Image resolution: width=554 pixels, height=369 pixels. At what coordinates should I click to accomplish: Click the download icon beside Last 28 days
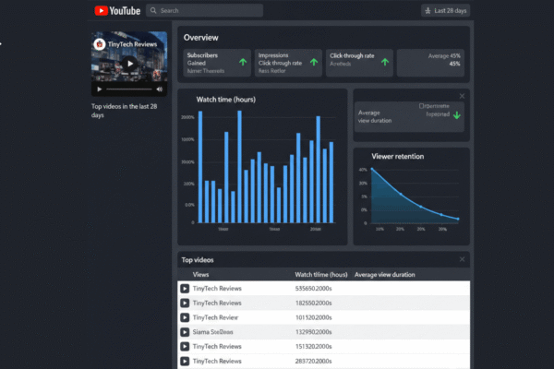[x=428, y=10]
